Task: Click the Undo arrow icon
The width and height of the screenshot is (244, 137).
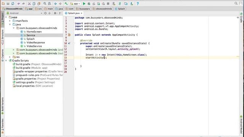Action: point(19,3)
